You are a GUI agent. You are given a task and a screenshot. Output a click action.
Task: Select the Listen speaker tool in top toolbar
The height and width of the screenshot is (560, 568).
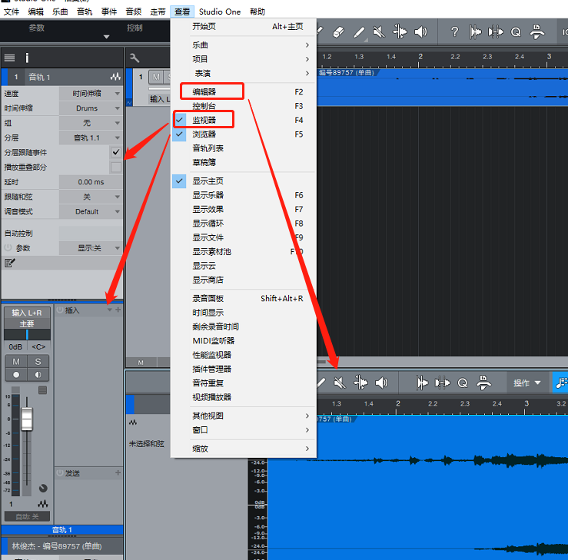coord(420,32)
